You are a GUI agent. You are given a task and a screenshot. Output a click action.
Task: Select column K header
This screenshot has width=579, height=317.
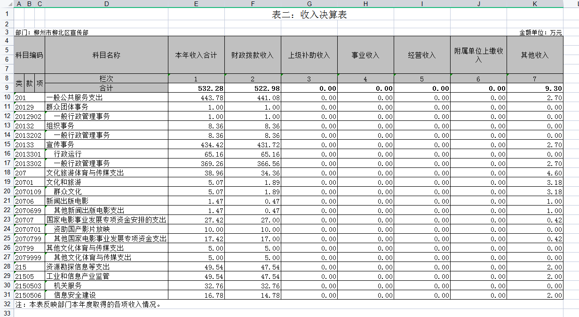tap(535, 4)
